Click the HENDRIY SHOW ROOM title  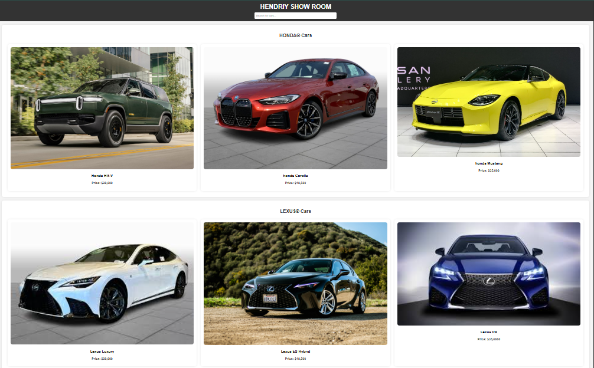(x=295, y=6)
